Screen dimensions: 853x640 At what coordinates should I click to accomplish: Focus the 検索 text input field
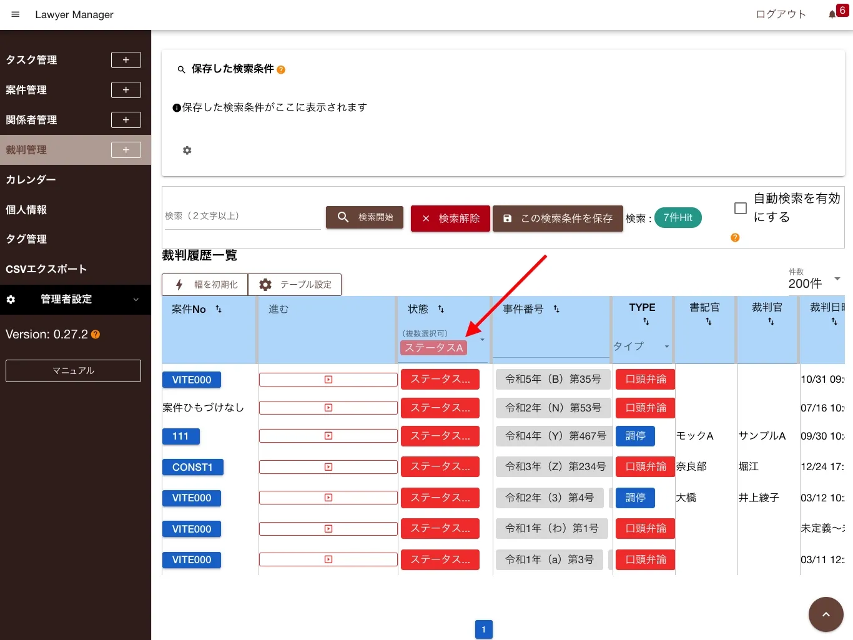[x=242, y=216]
